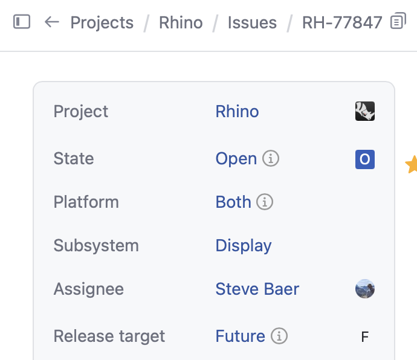Screen dimensions: 417x360
Task: Click the info icon next to Both
Action: (x=265, y=202)
